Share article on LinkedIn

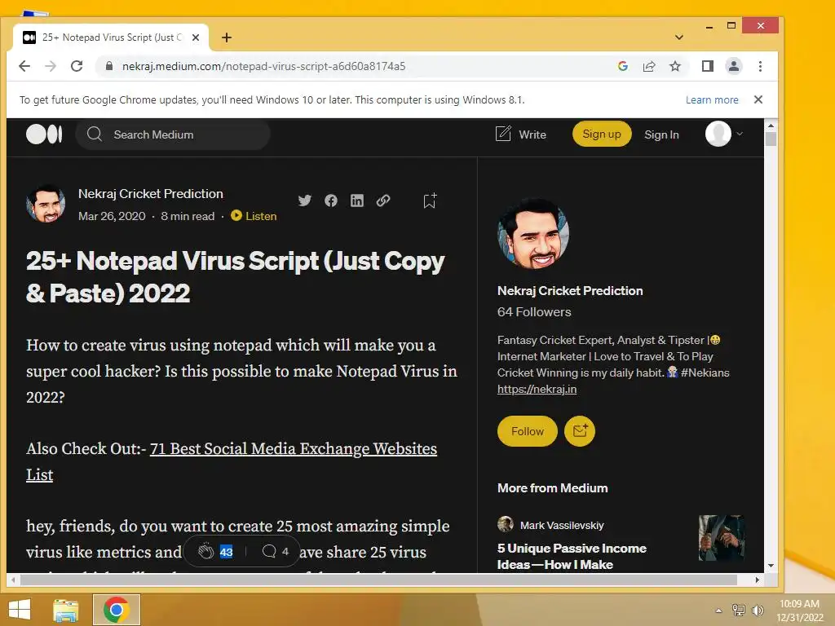coord(357,201)
